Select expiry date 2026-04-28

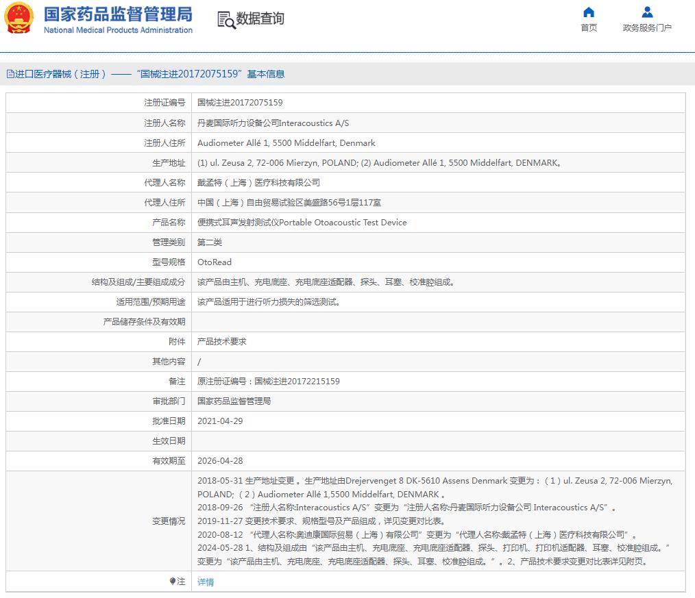tap(220, 461)
